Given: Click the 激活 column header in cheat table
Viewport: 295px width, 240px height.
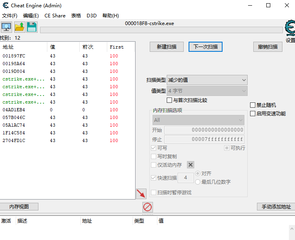Looking at the screenshot, I should pos(8,221).
